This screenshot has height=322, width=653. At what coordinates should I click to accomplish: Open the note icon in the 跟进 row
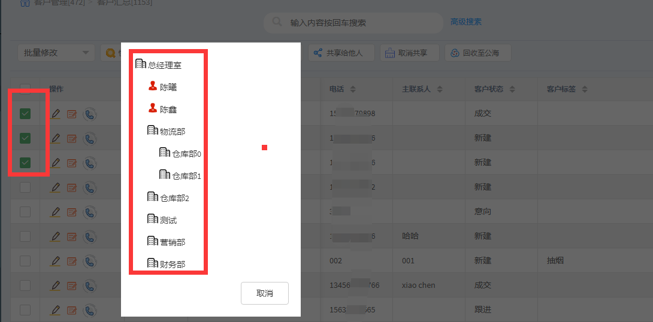[x=72, y=311]
